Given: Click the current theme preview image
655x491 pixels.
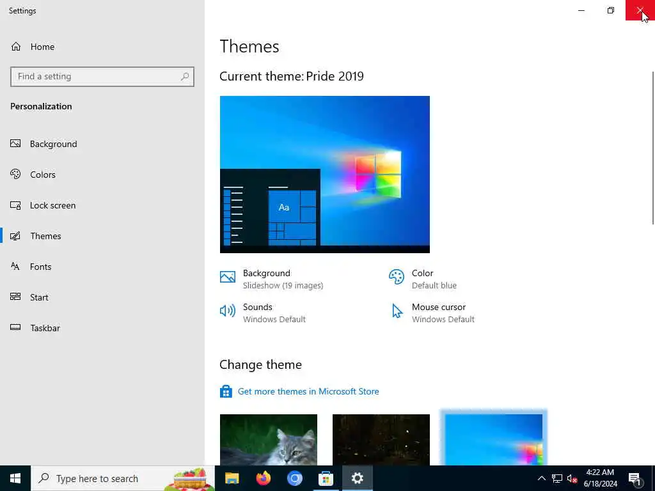Looking at the screenshot, I should tap(324, 174).
